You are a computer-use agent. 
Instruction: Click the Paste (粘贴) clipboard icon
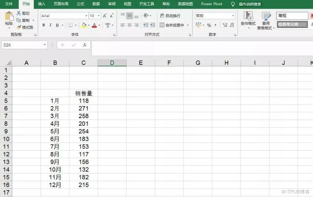9,18
